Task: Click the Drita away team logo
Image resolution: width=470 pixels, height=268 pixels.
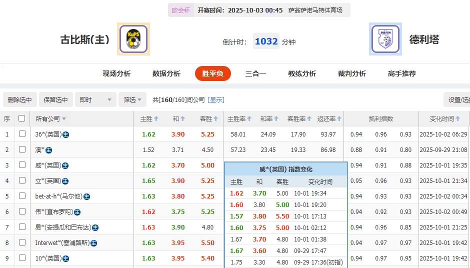Action: pyautogui.click(x=385, y=39)
